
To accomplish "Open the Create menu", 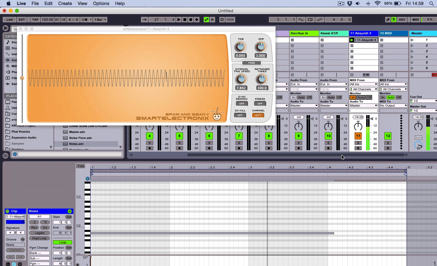I will point(65,3).
